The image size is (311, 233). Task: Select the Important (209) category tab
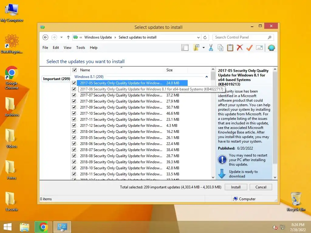[56, 79]
